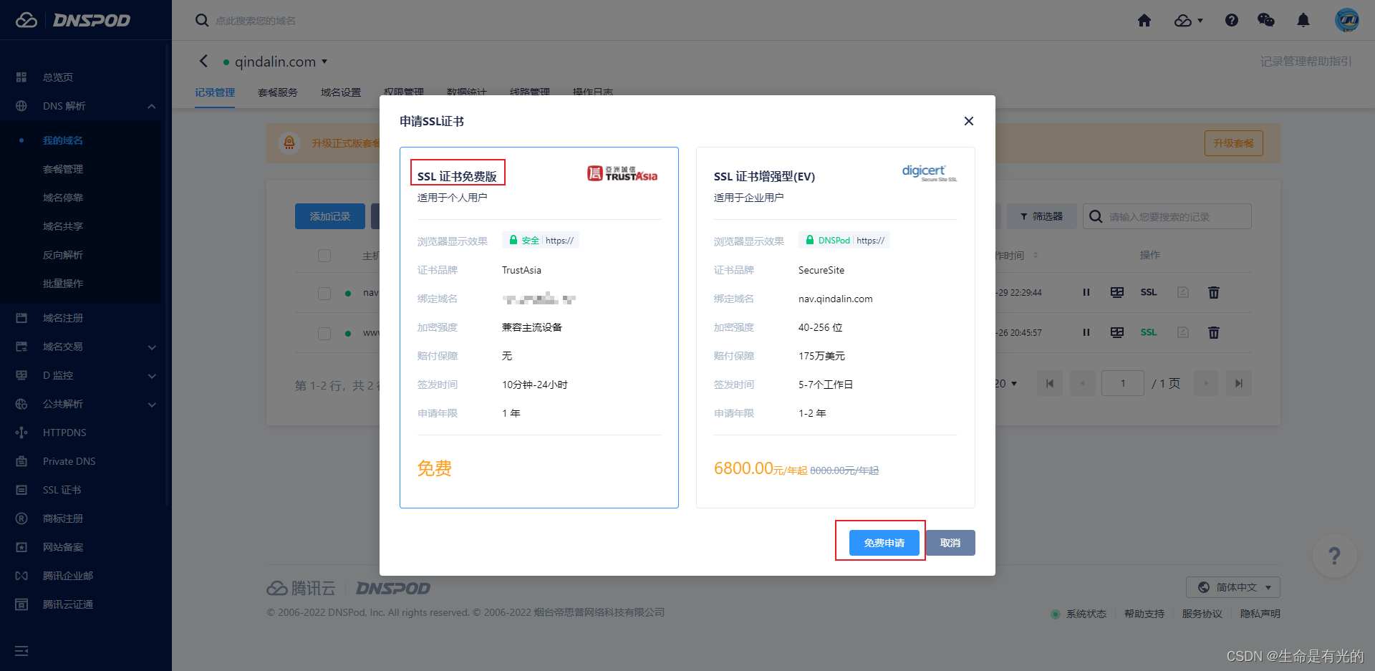The width and height of the screenshot is (1375, 671).
Task: Open the user avatar menu
Action: pyautogui.click(x=1347, y=20)
